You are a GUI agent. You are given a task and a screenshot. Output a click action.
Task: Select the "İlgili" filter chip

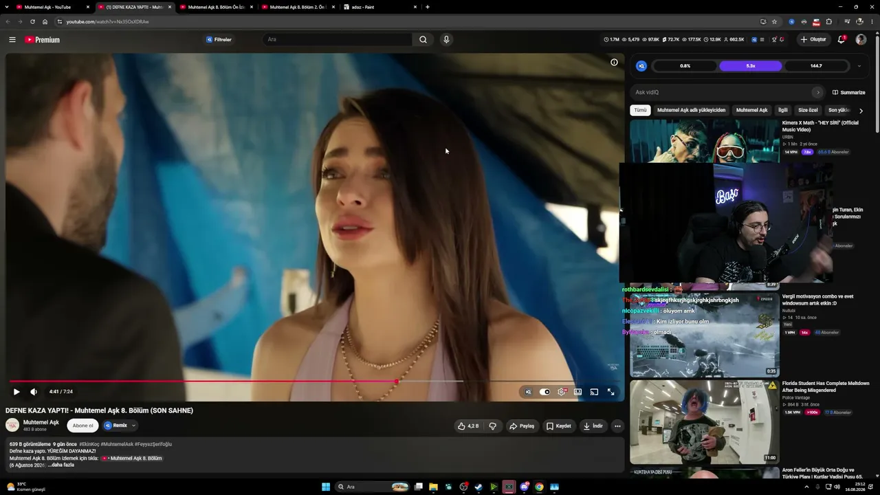pos(782,110)
